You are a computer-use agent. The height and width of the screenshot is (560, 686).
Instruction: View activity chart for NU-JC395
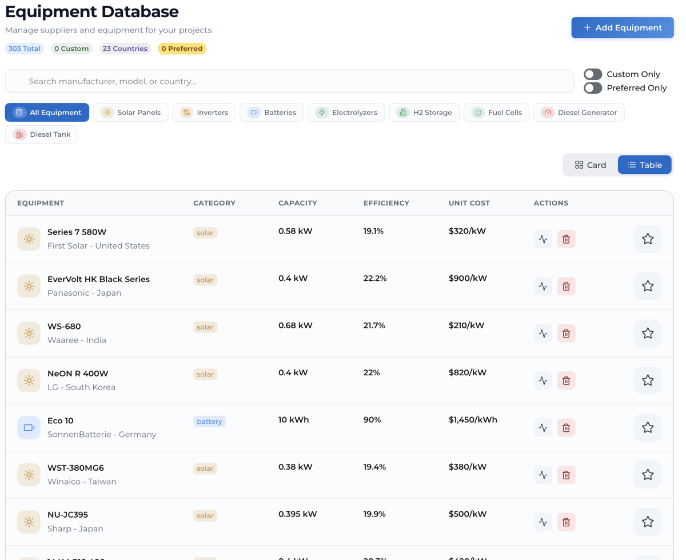pyautogui.click(x=543, y=522)
